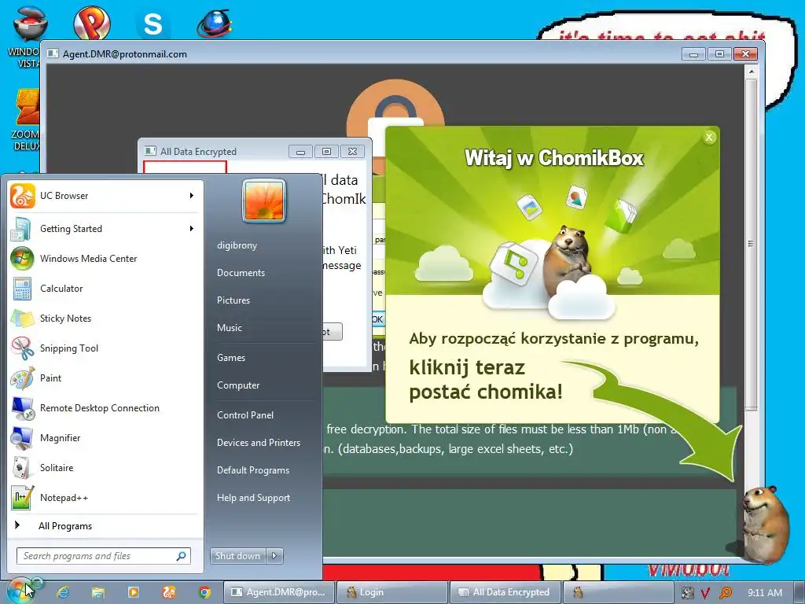Open Help and Support
Screen dimensions: 805x604
click(x=253, y=498)
